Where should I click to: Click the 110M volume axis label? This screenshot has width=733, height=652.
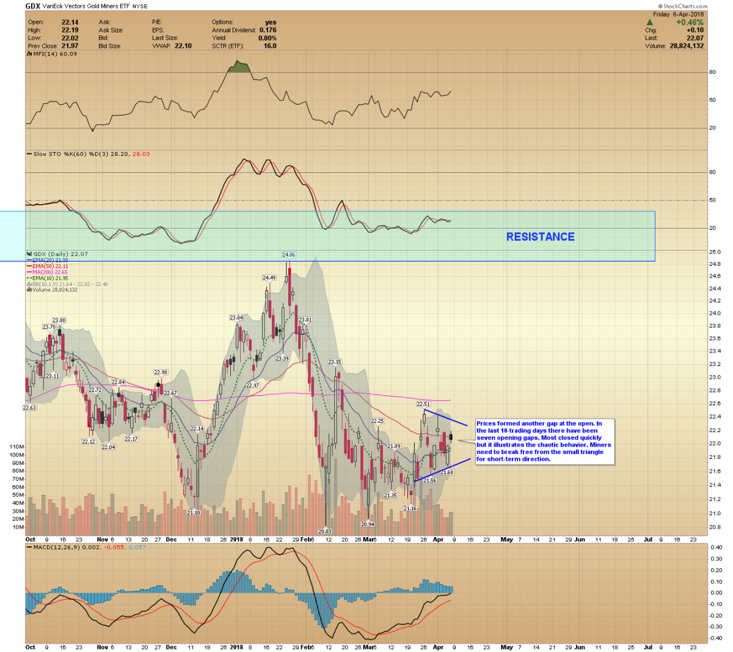pos(17,447)
